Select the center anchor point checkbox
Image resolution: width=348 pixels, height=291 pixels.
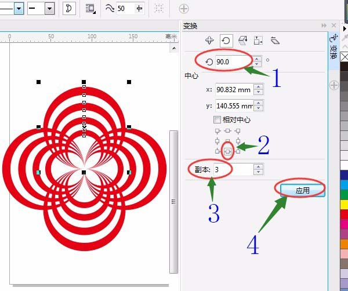click(x=227, y=141)
